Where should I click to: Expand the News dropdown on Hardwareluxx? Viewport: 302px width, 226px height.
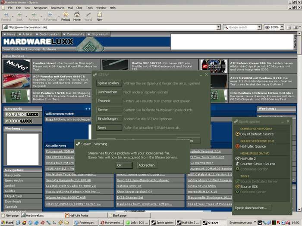tap(9, 34)
